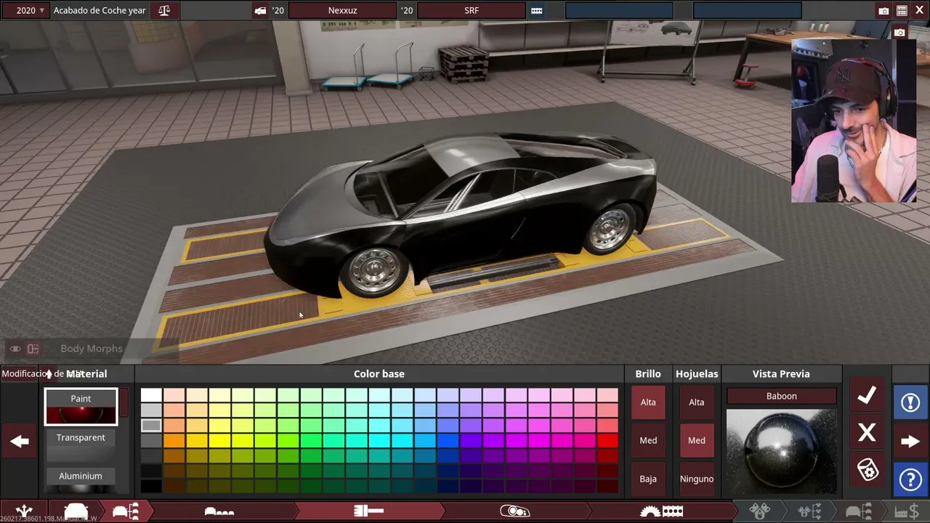Advance with the right arrow button
Viewport: 930px width, 523px height.
(x=910, y=441)
